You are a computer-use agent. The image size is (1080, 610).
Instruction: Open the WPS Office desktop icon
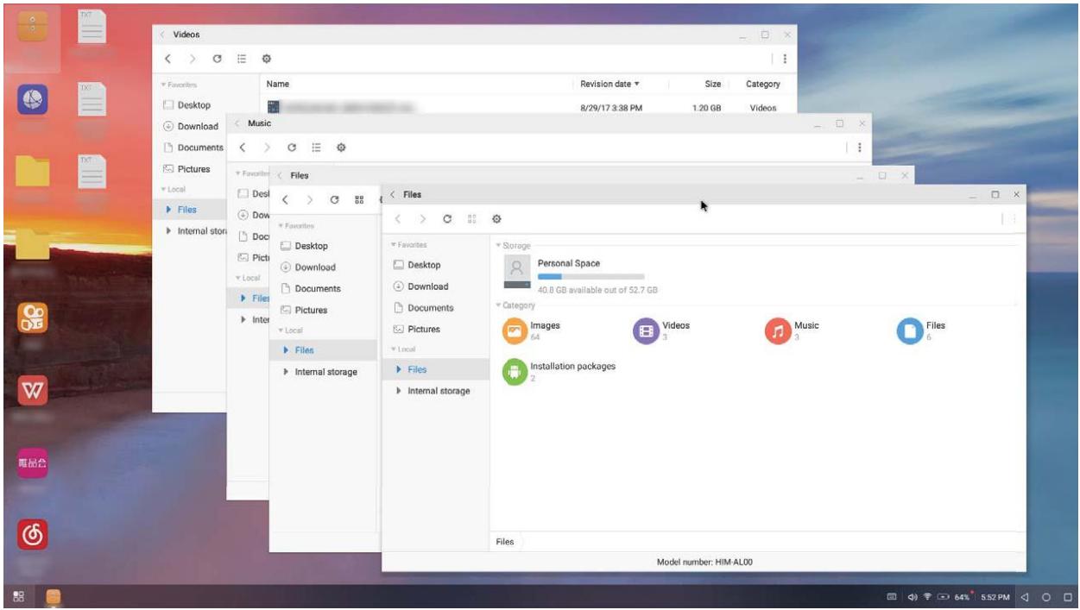[33, 391]
